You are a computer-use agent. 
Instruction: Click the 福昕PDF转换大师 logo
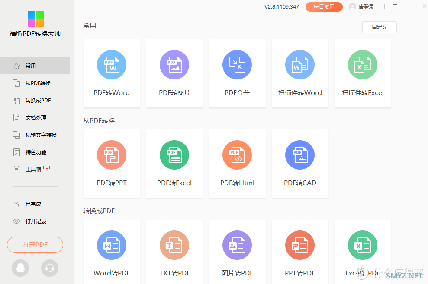pyautogui.click(x=36, y=19)
